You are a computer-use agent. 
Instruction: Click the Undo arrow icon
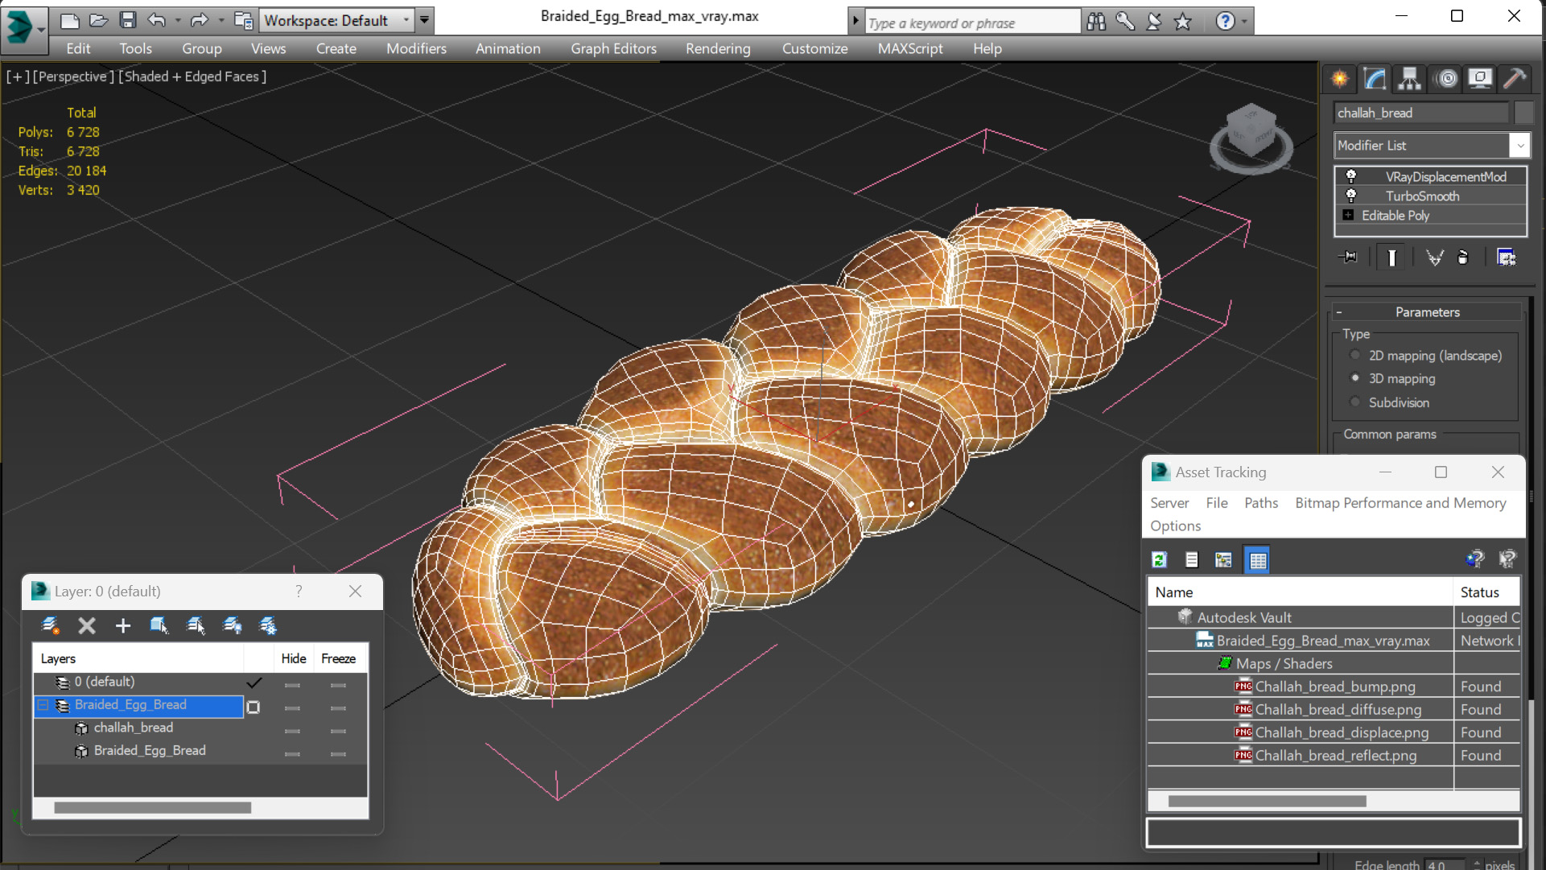157,20
